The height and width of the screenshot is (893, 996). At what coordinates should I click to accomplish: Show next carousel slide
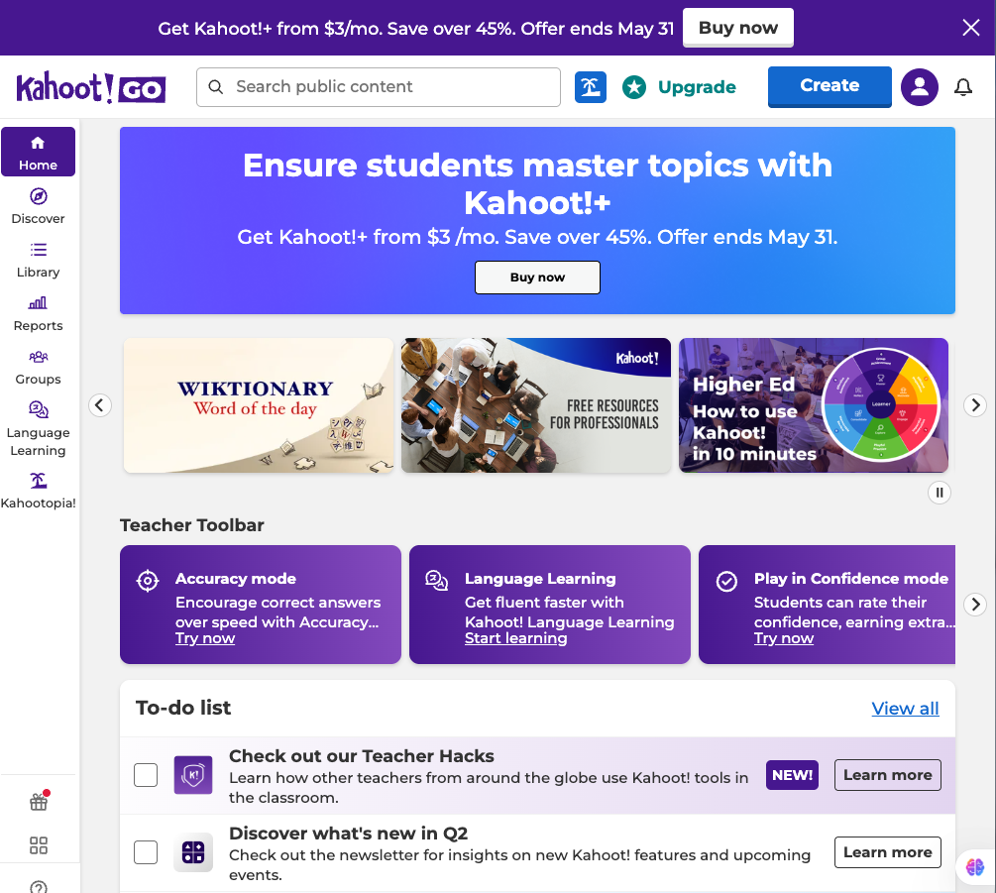click(x=975, y=405)
